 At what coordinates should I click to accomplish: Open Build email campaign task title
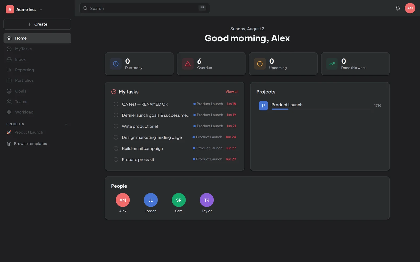coord(142,149)
